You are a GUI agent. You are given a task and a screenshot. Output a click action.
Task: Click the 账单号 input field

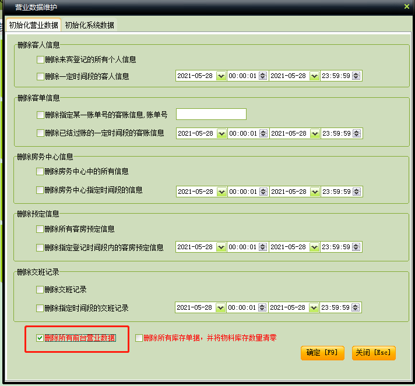click(211, 114)
